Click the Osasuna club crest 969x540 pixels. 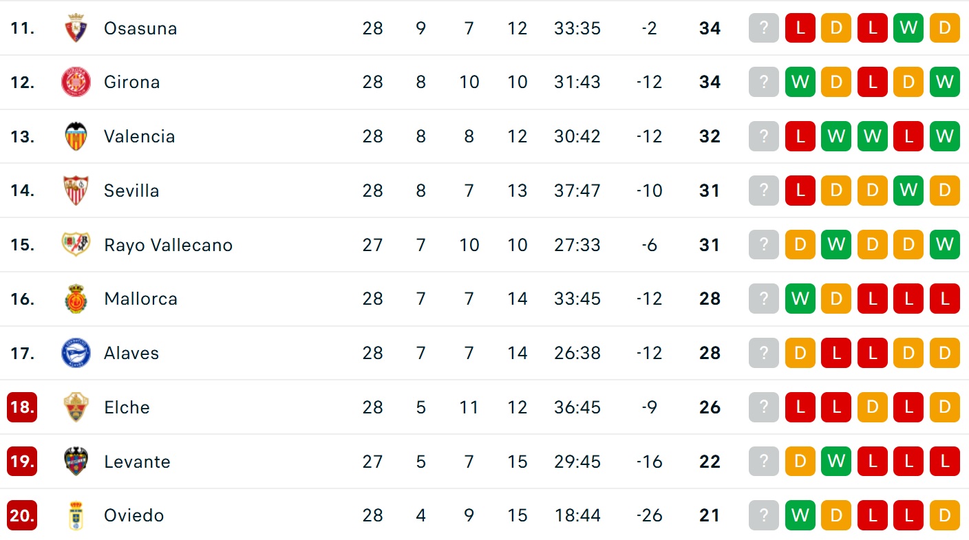76,28
